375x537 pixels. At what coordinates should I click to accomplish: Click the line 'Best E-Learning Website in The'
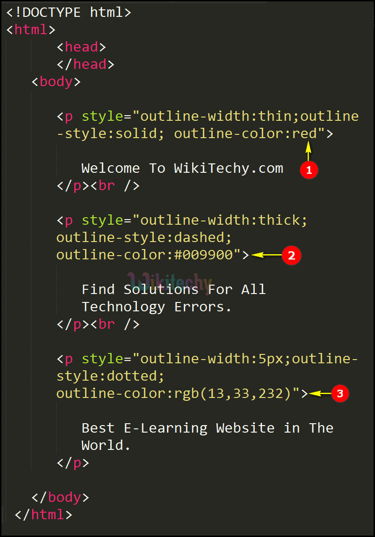coord(207,428)
